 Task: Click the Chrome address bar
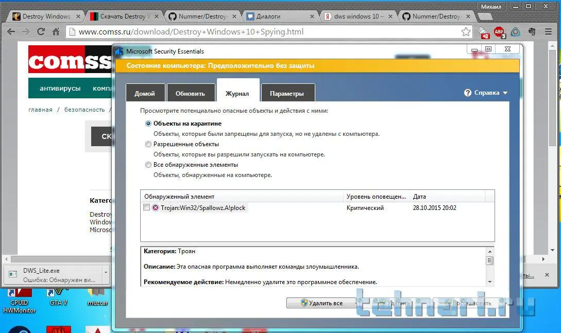point(268,32)
